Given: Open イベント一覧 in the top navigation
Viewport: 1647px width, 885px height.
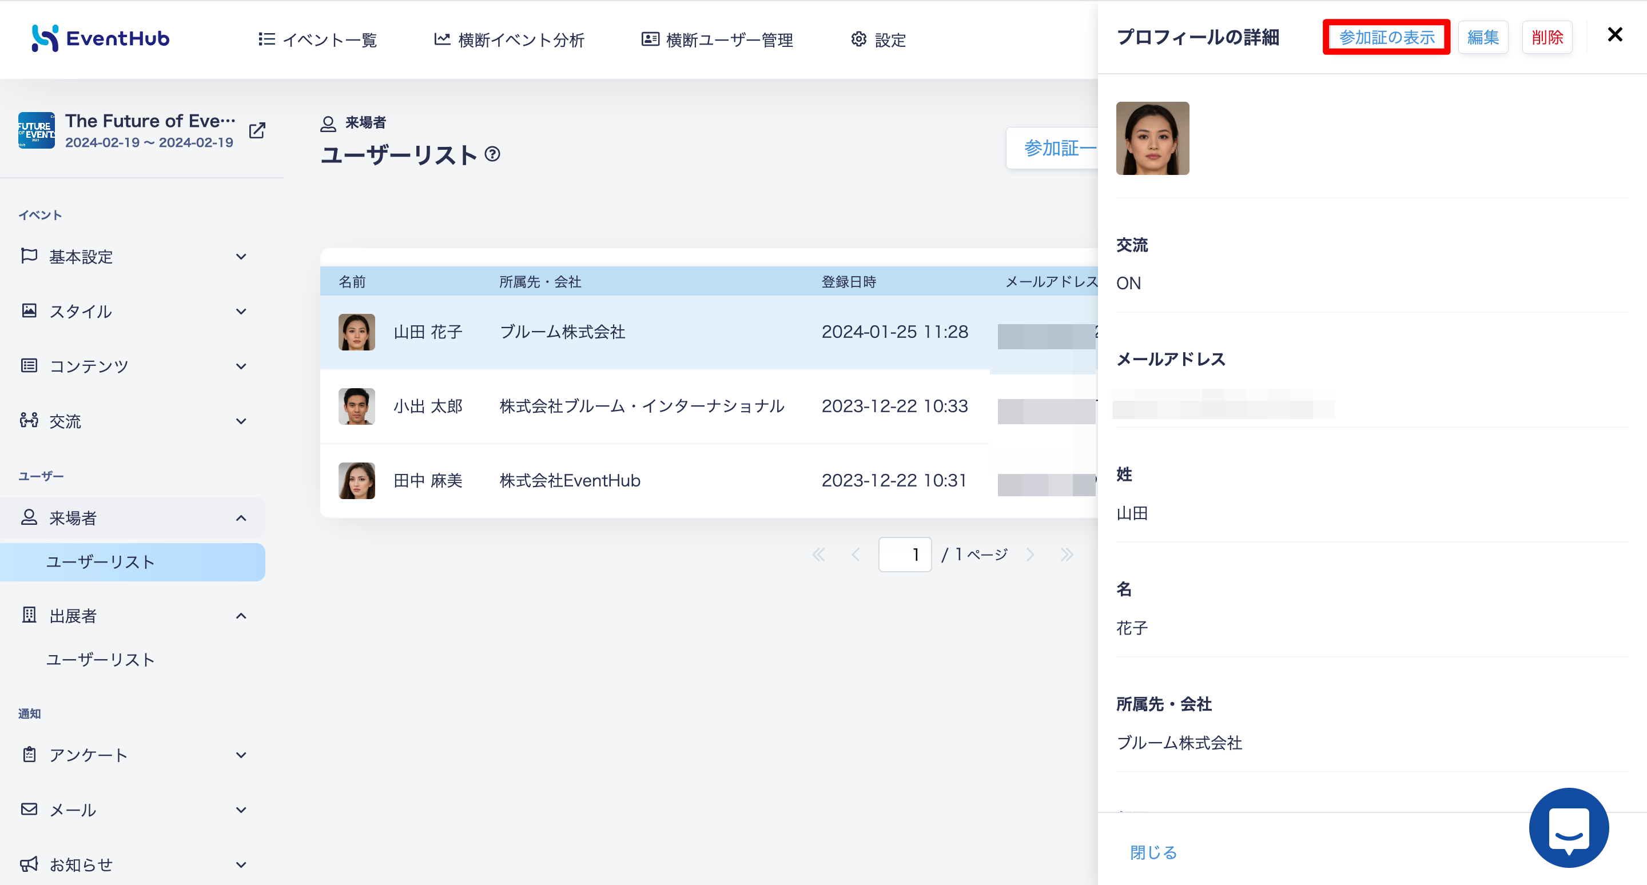Looking at the screenshot, I should coord(318,39).
